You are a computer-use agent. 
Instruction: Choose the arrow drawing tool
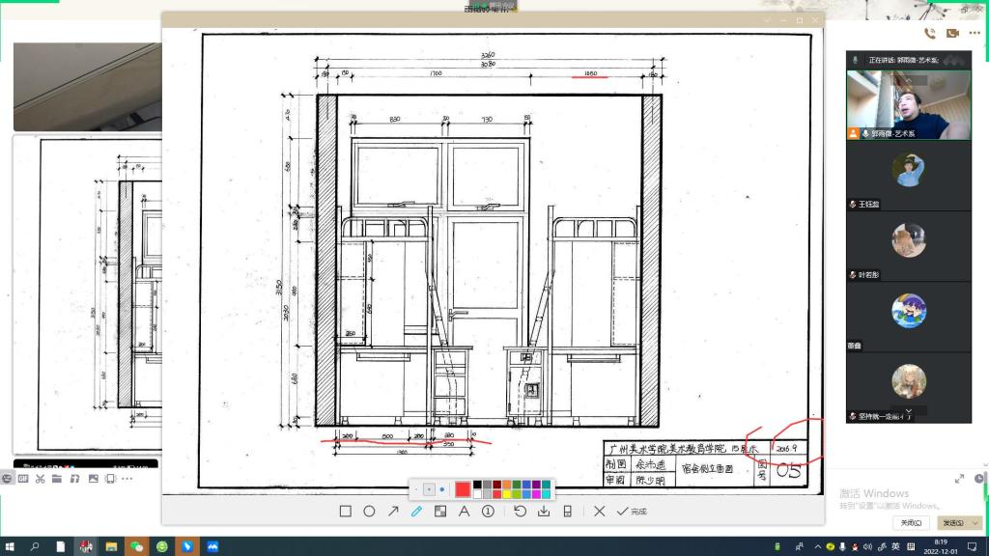(393, 512)
